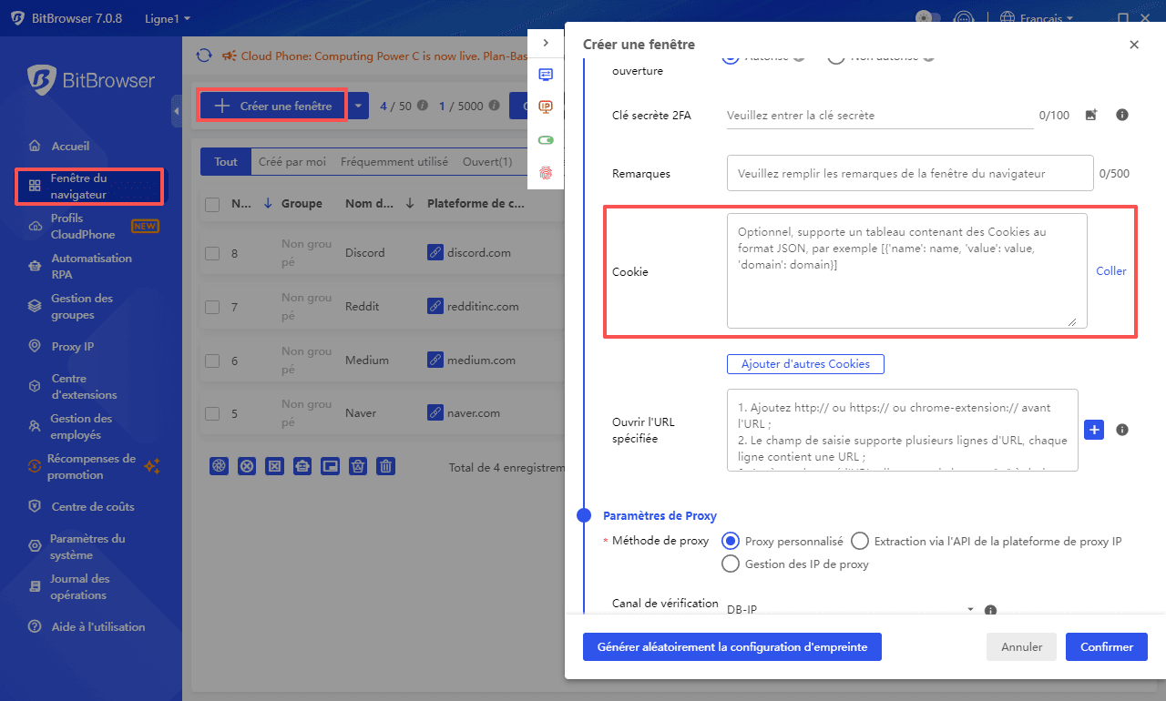Click the trash icon below the window list
Screen dimensions: 1166x701
386,466
